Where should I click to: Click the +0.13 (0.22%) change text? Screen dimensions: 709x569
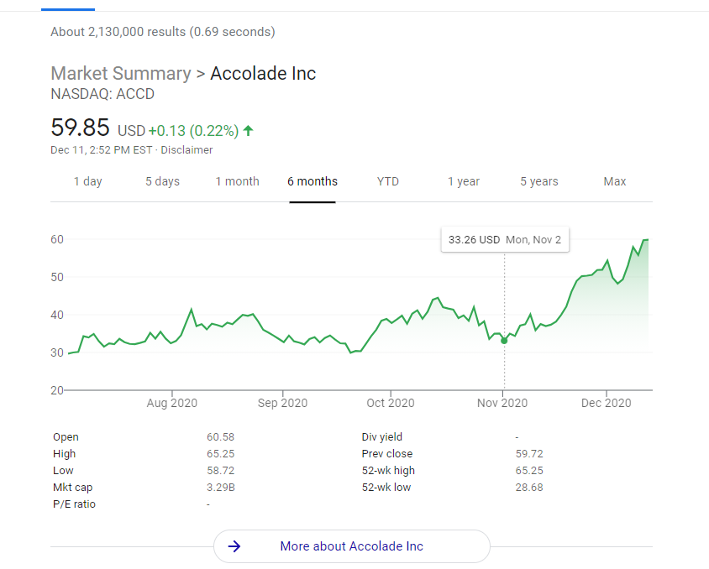coord(193,131)
